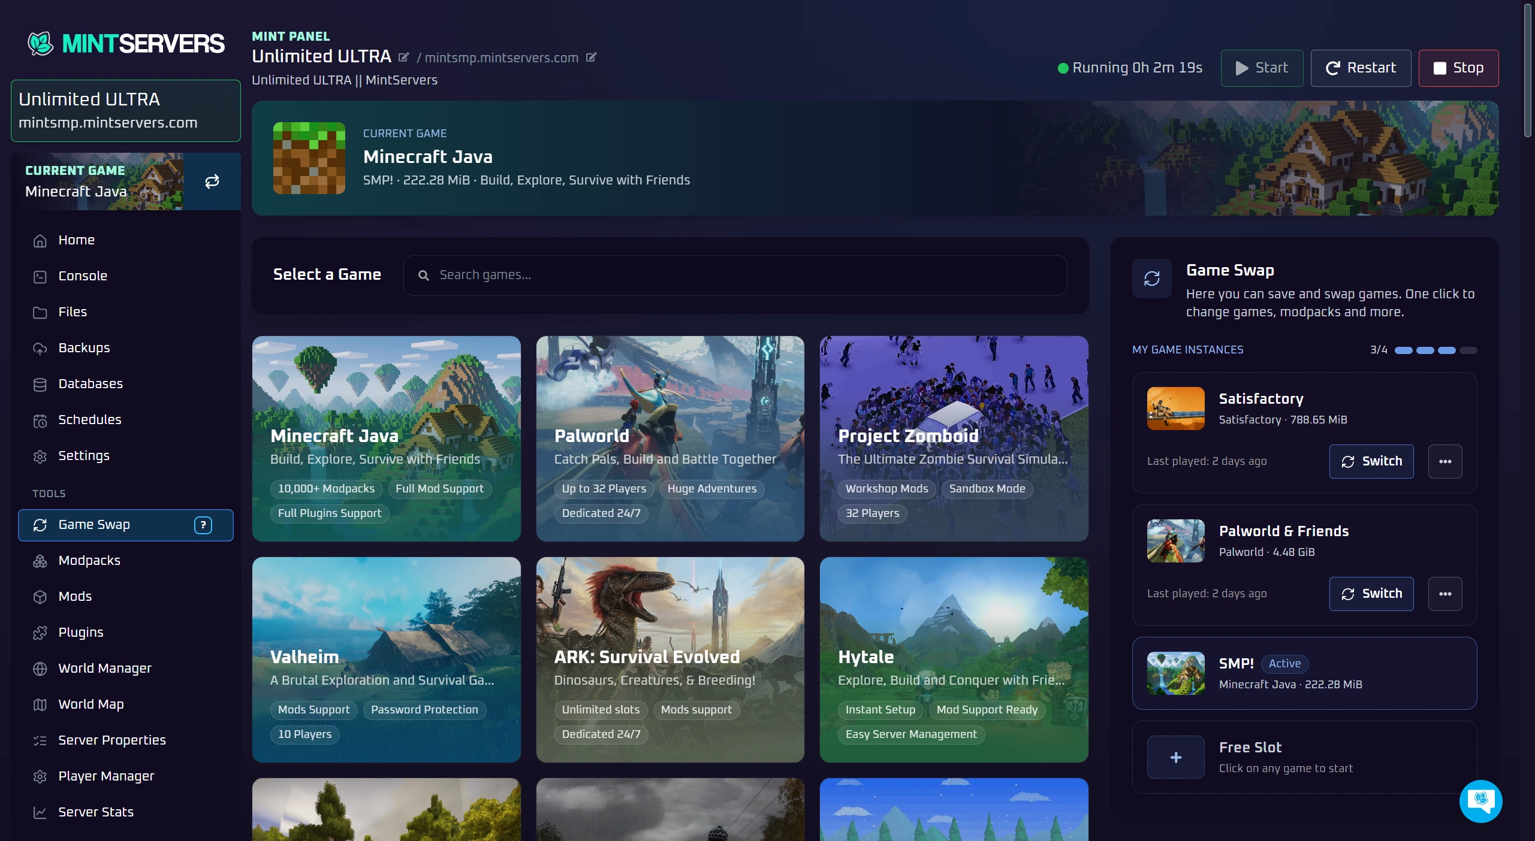
Task: Go to Backups
Action: pos(125,348)
